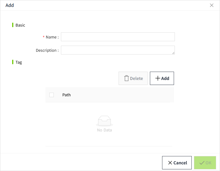Click the Tag section heading
Viewport: 220px width, 171px height.
click(19, 62)
